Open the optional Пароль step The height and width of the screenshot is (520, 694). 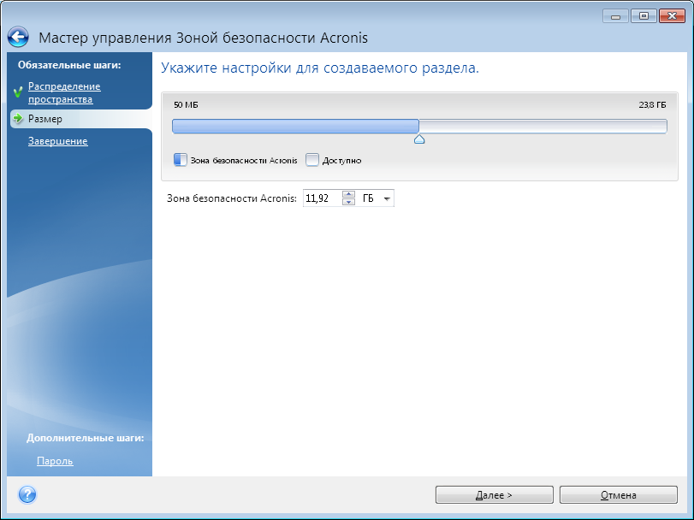click(55, 461)
